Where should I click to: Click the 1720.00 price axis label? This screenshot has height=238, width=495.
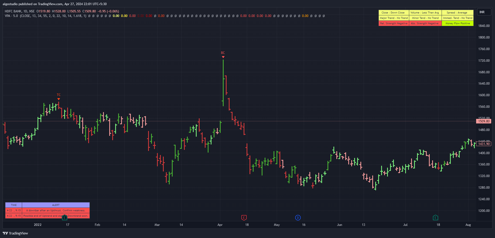[484, 61]
